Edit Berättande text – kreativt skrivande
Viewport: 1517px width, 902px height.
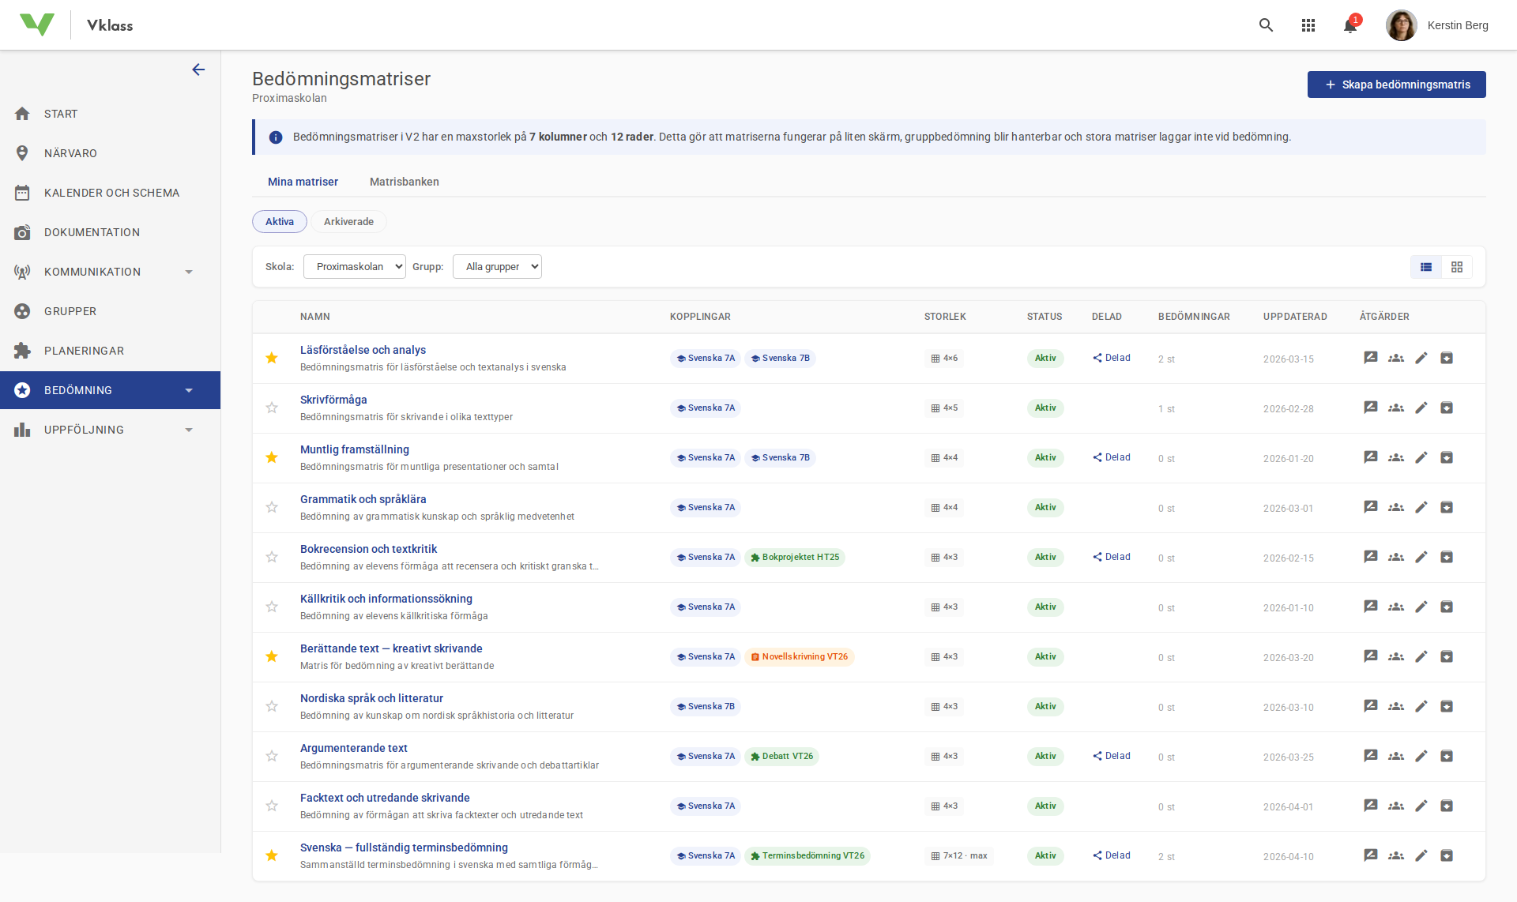point(1421,656)
